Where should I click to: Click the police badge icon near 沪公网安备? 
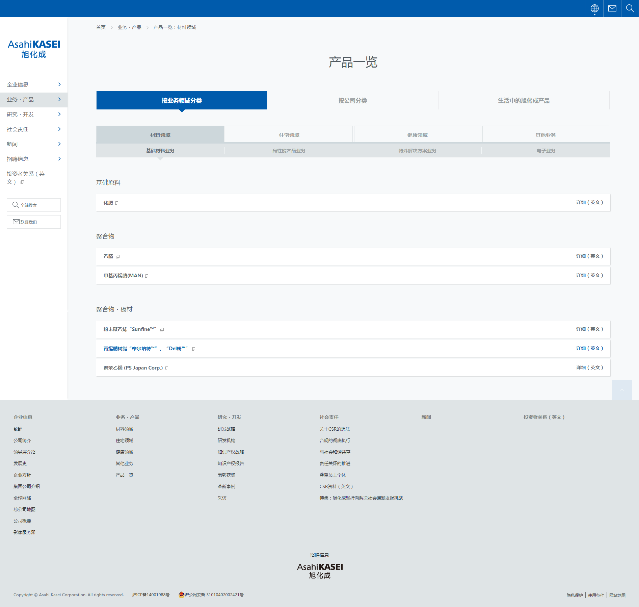[181, 595]
